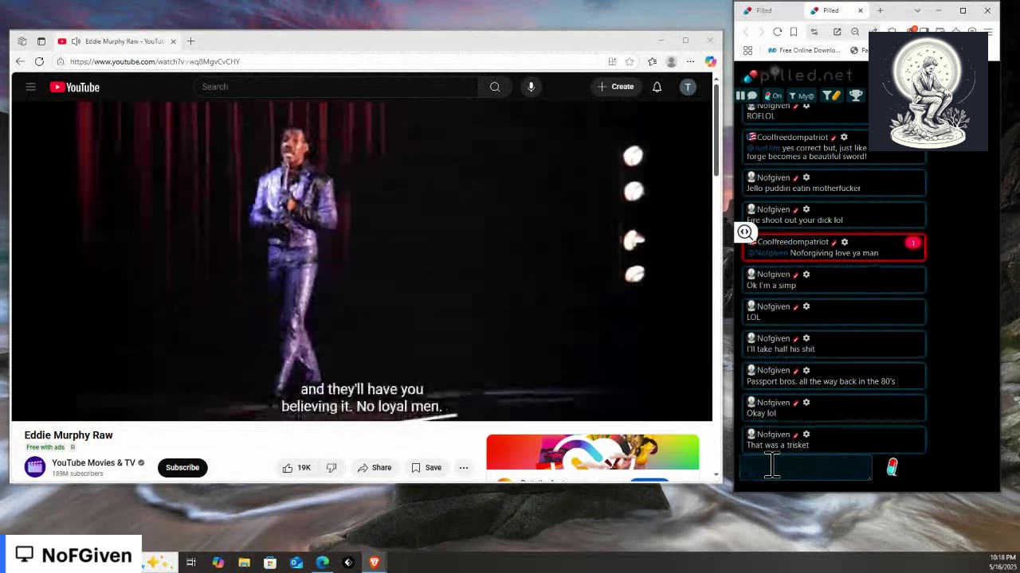
Task: Open the more actions ellipsis under video
Action: (463, 468)
